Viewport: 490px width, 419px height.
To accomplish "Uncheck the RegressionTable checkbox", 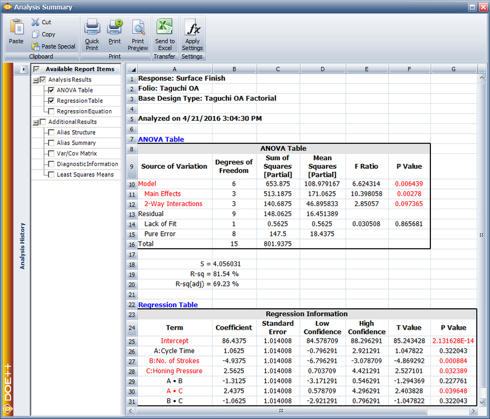I will 51,101.
